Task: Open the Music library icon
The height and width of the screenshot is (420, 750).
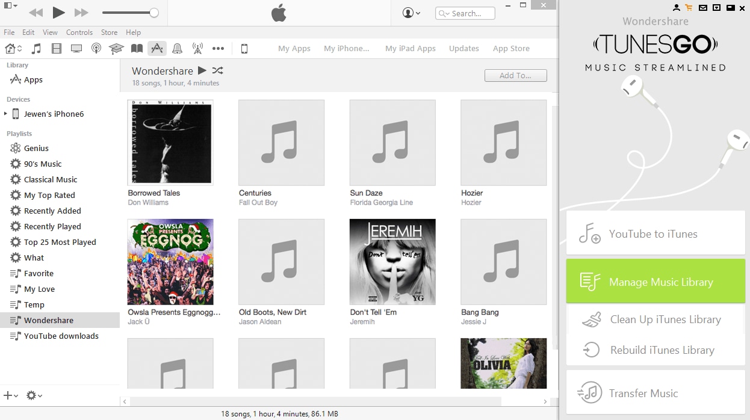Action: click(x=36, y=49)
